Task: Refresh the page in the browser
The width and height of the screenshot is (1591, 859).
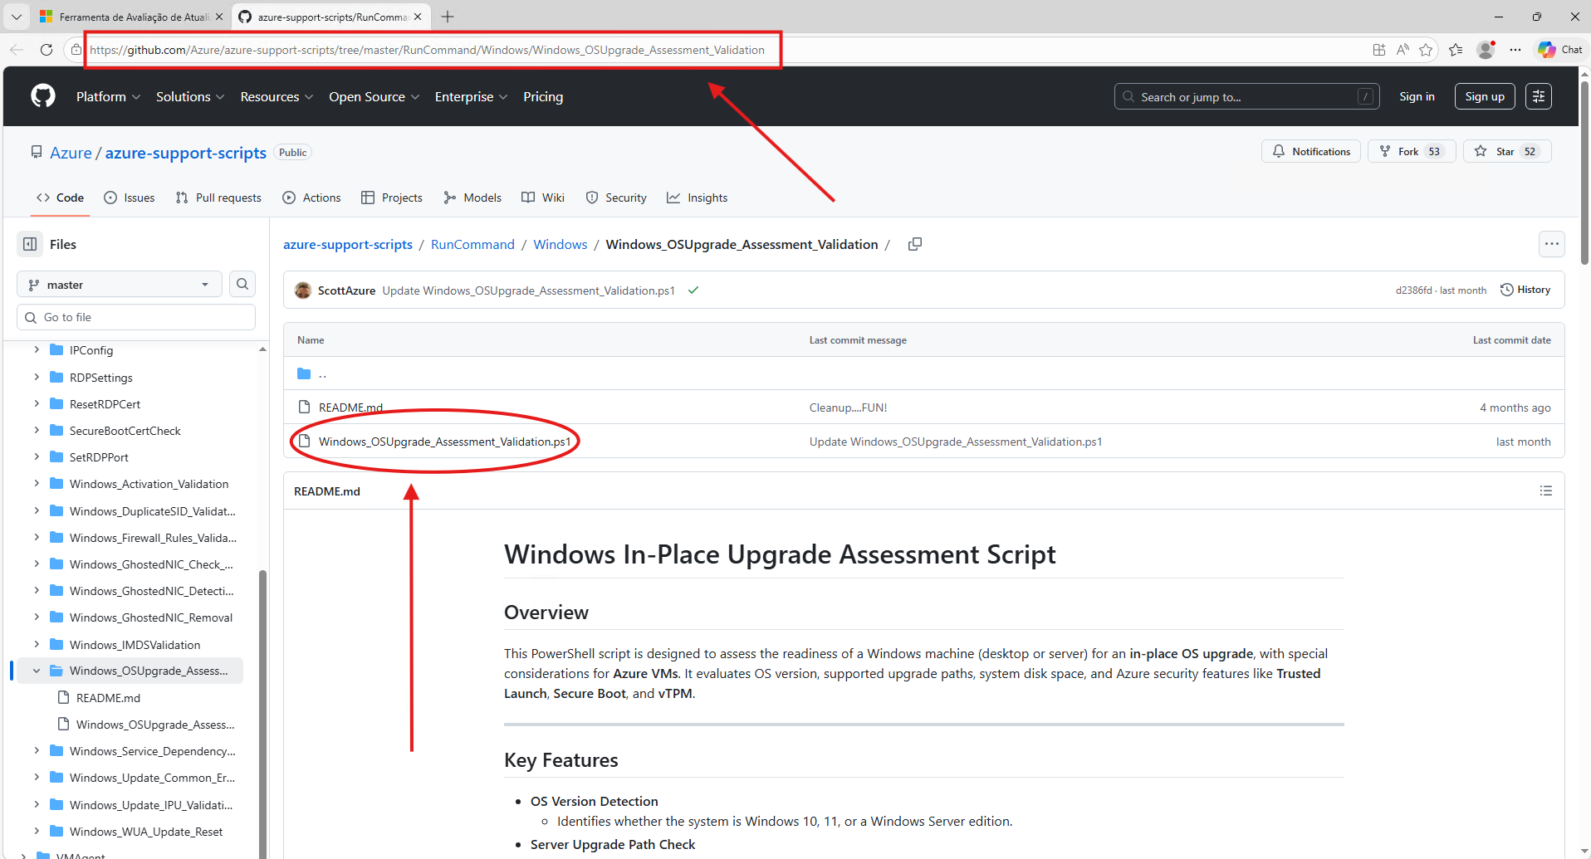Action: click(x=47, y=50)
